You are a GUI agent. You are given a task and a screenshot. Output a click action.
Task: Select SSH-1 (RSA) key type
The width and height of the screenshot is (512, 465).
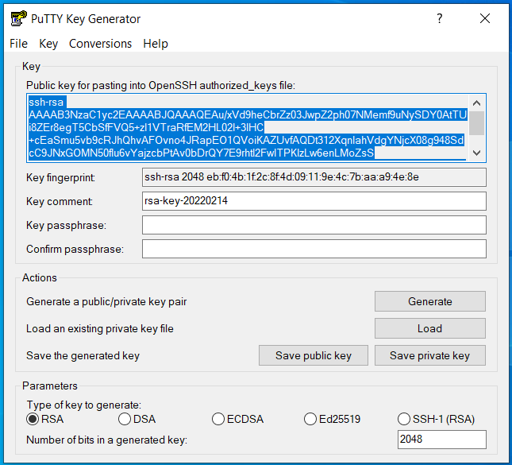[x=404, y=419]
